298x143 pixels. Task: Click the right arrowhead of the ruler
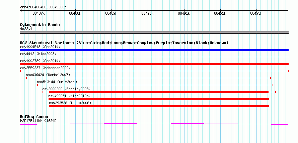(288, 11)
